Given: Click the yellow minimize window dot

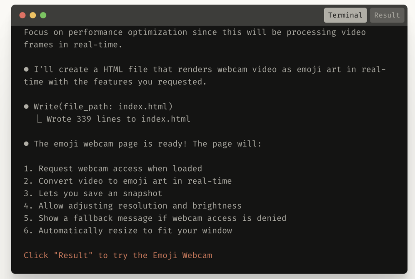Looking at the screenshot, I should [33, 15].
